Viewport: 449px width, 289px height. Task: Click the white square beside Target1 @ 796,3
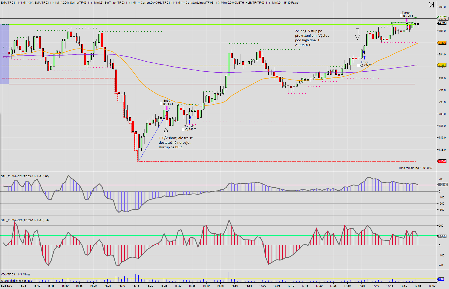pos(401,16)
